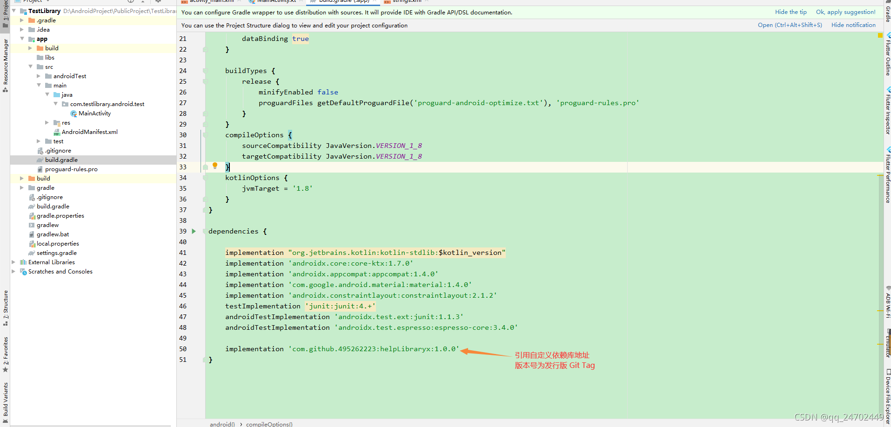This screenshot has height=427, width=891.
Task: Open the Resource Manager tool window
Action: coord(6,65)
